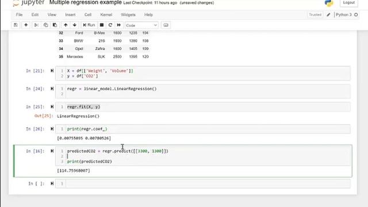
Task: Click the Opel cell in row 34
Action: click(x=79, y=48)
